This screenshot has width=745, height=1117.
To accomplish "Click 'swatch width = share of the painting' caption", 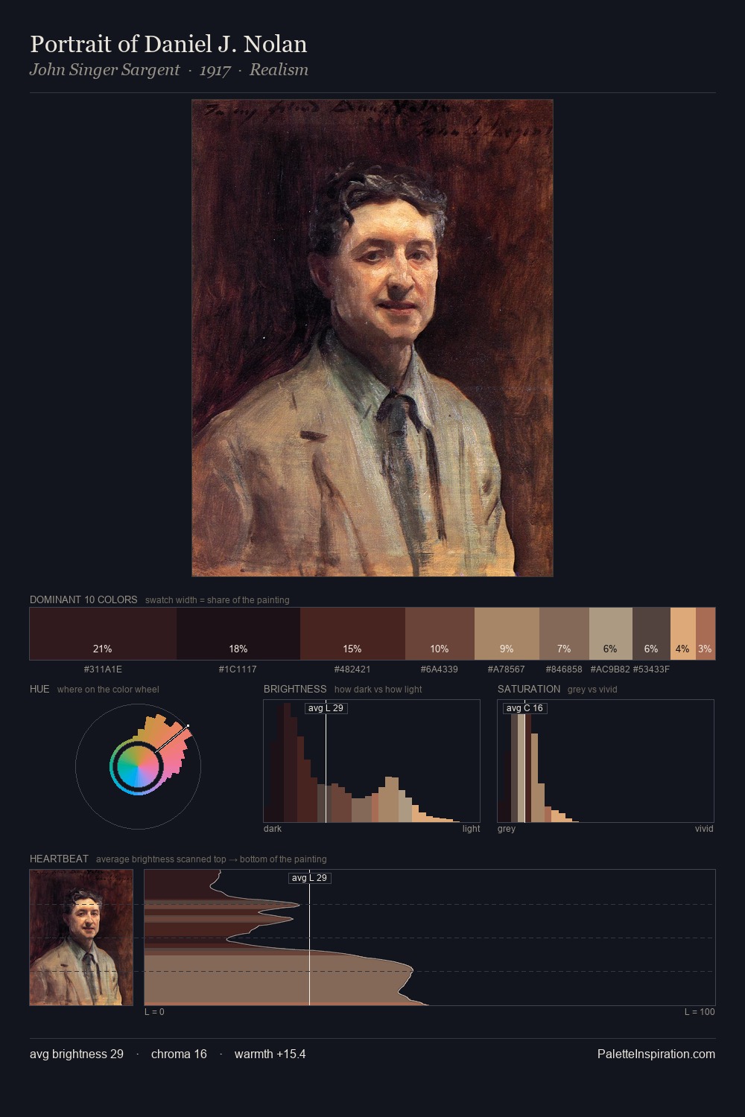I will pyautogui.click(x=218, y=600).
